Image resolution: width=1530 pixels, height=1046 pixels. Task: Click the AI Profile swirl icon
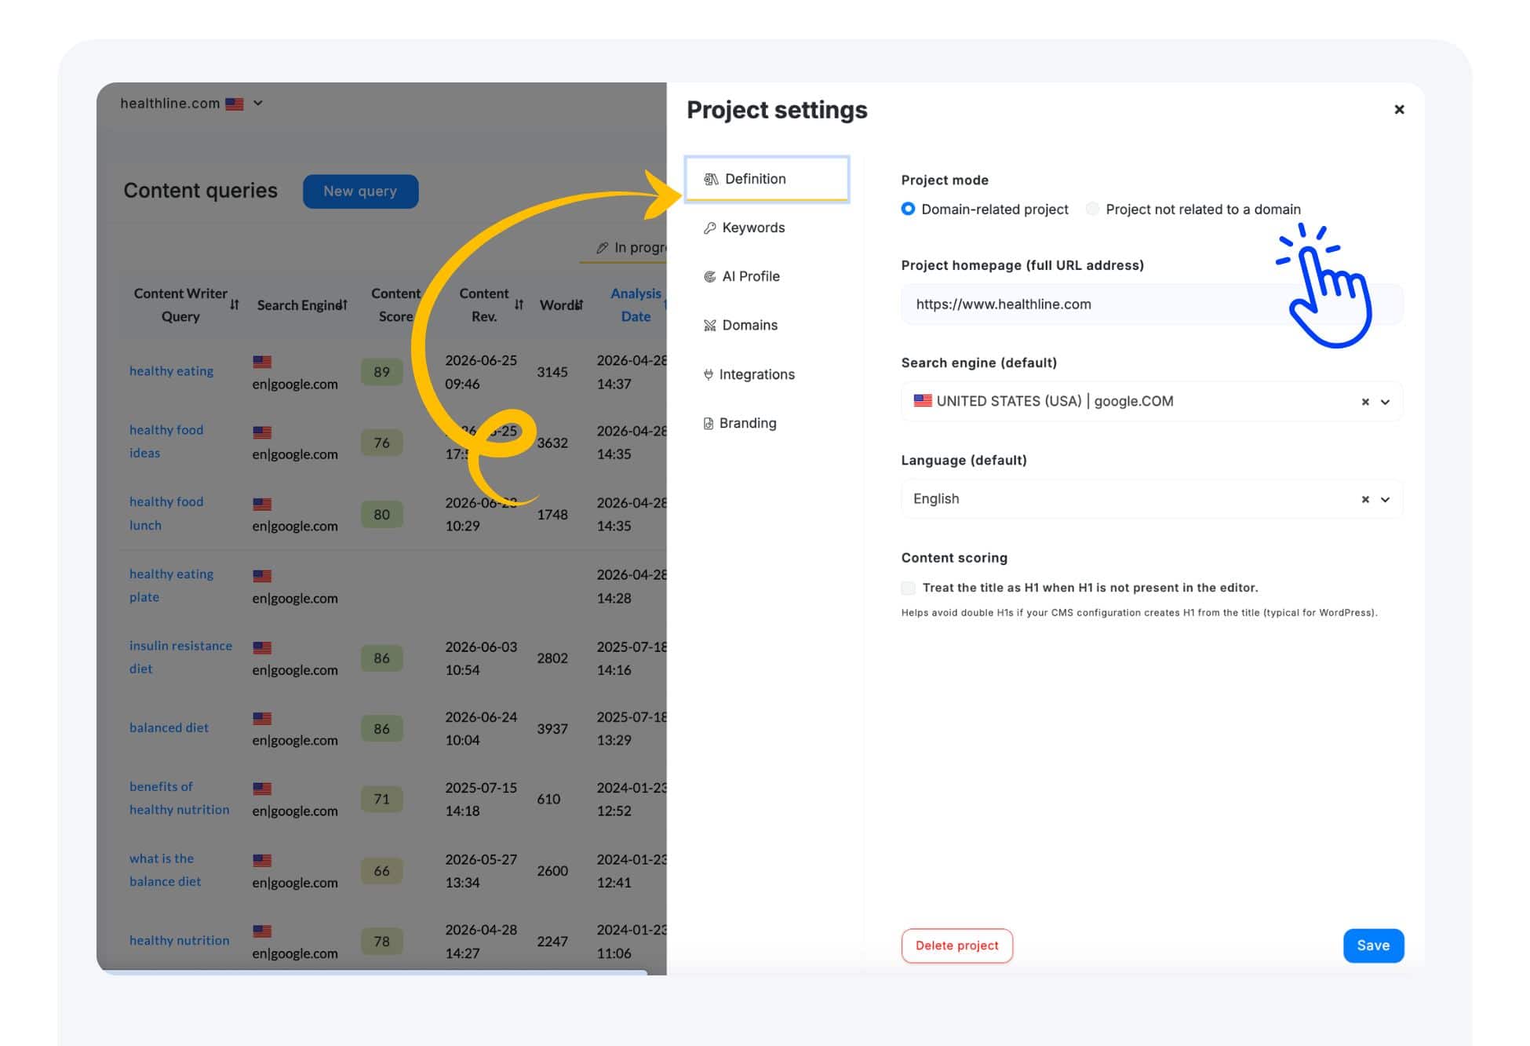click(x=709, y=276)
